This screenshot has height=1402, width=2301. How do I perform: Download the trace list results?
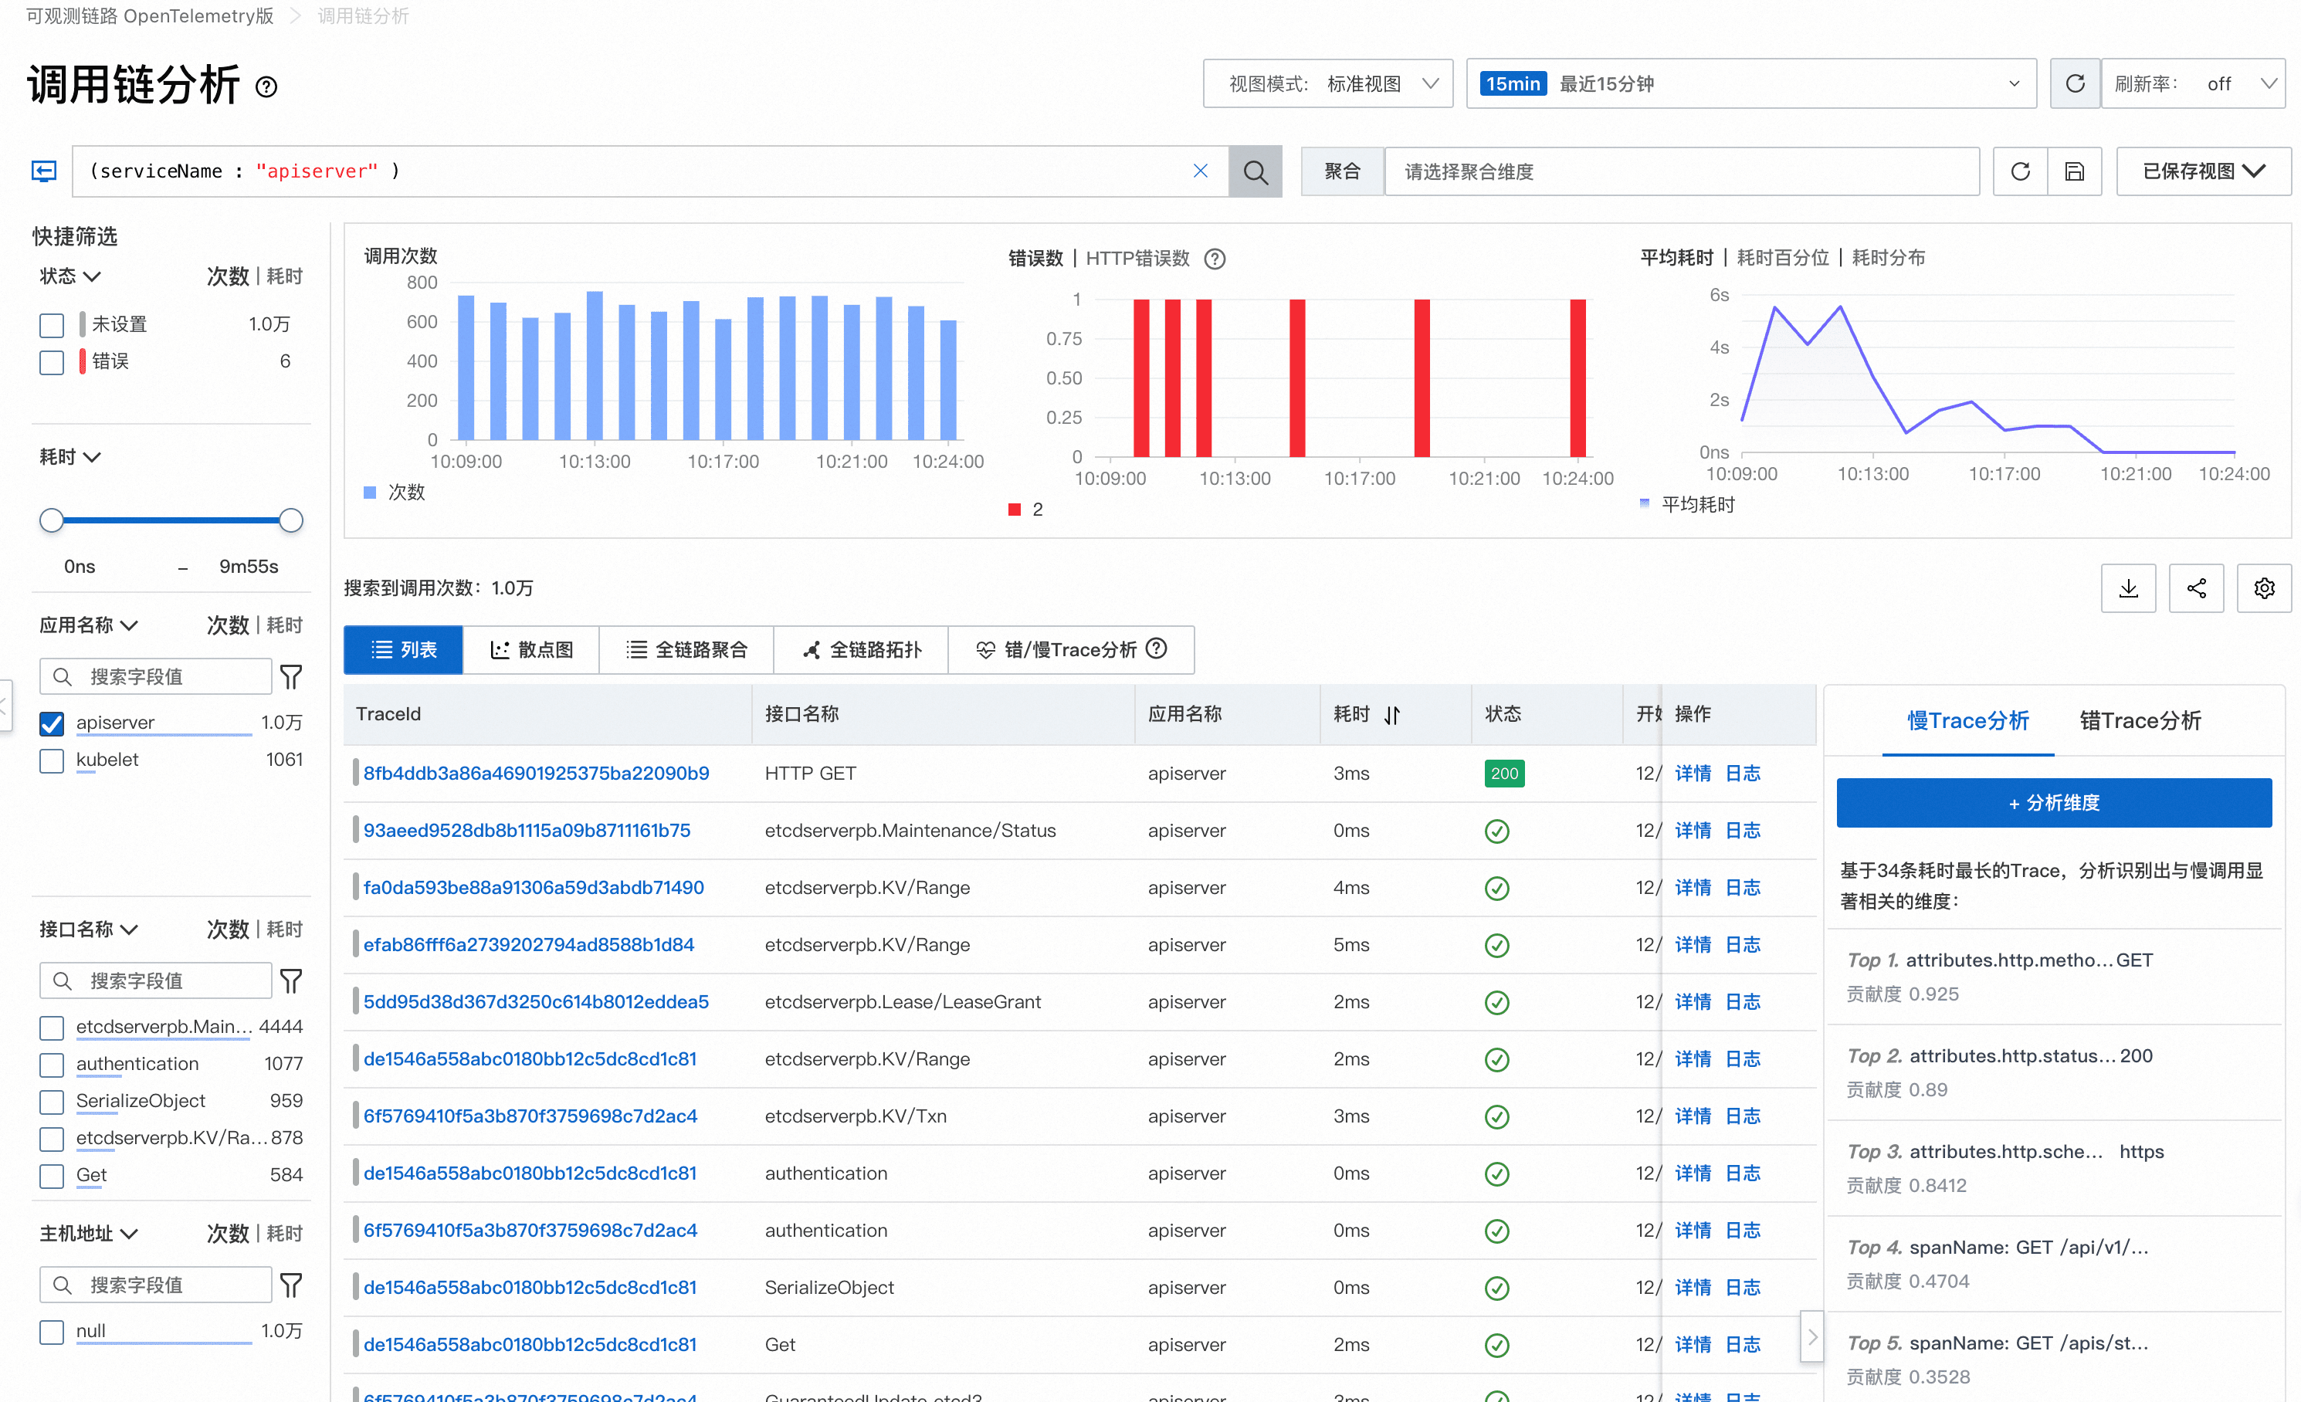coord(2127,588)
